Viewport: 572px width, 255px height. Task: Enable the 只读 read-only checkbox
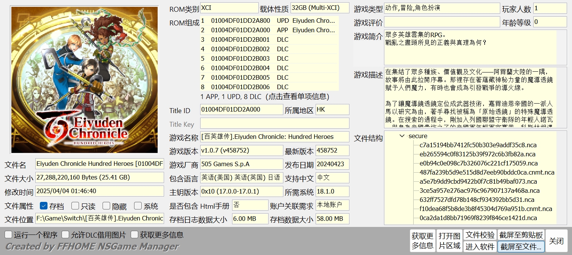pyautogui.click(x=75, y=206)
